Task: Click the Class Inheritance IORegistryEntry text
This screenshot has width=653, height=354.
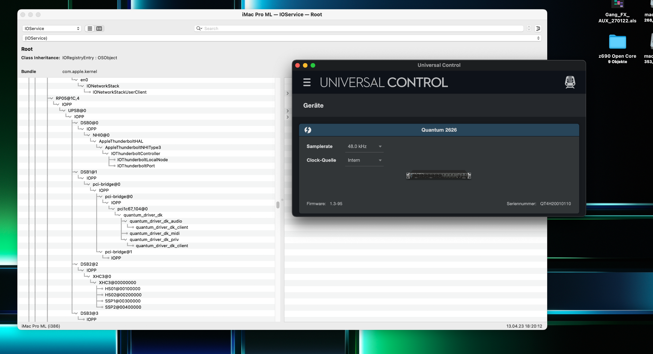Action: [90, 58]
